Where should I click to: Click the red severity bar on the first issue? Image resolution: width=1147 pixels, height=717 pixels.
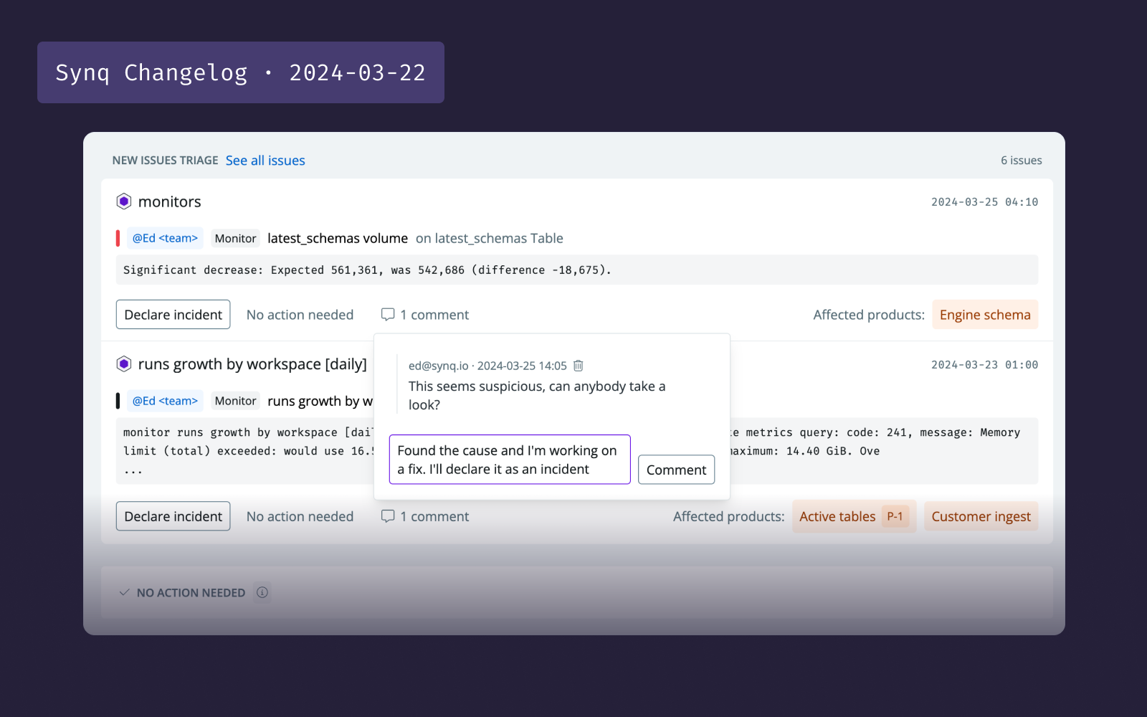(x=118, y=237)
